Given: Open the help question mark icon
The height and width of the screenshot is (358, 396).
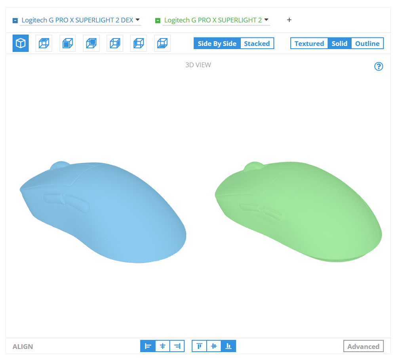Looking at the screenshot, I should [379, 67].
